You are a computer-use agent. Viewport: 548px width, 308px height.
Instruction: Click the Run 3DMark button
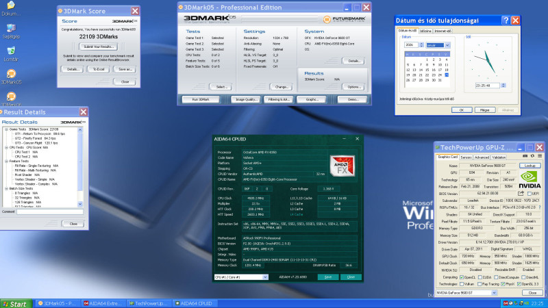click(x=201, y=99)
